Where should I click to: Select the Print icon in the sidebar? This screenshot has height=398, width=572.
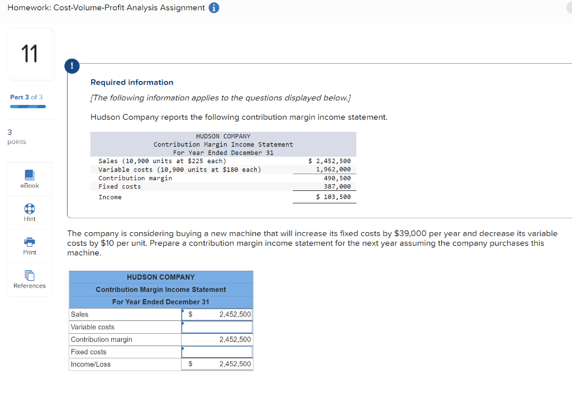coord(29,243)
